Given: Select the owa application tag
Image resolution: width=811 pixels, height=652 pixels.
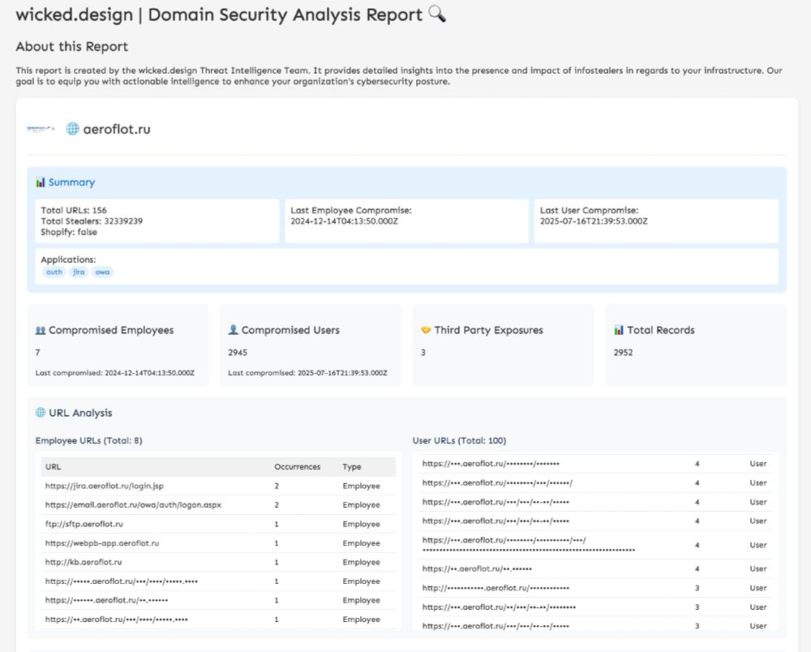Looking at the screenshot, I should click(102, 272).
